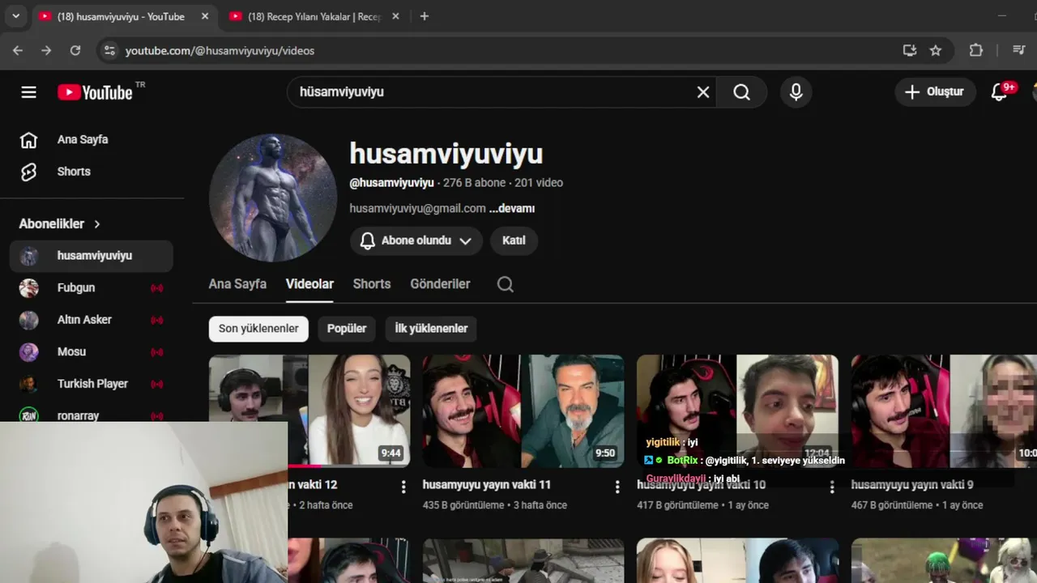1037x583 pixels.
Task: Expand Abonelikler section chevron
Action: 97,224
